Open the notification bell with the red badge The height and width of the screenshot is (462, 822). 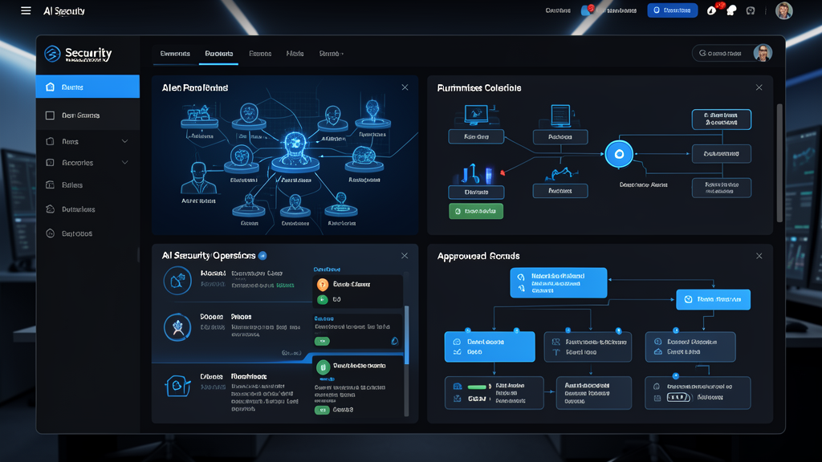pyautogui.click(x=712, y=10)
